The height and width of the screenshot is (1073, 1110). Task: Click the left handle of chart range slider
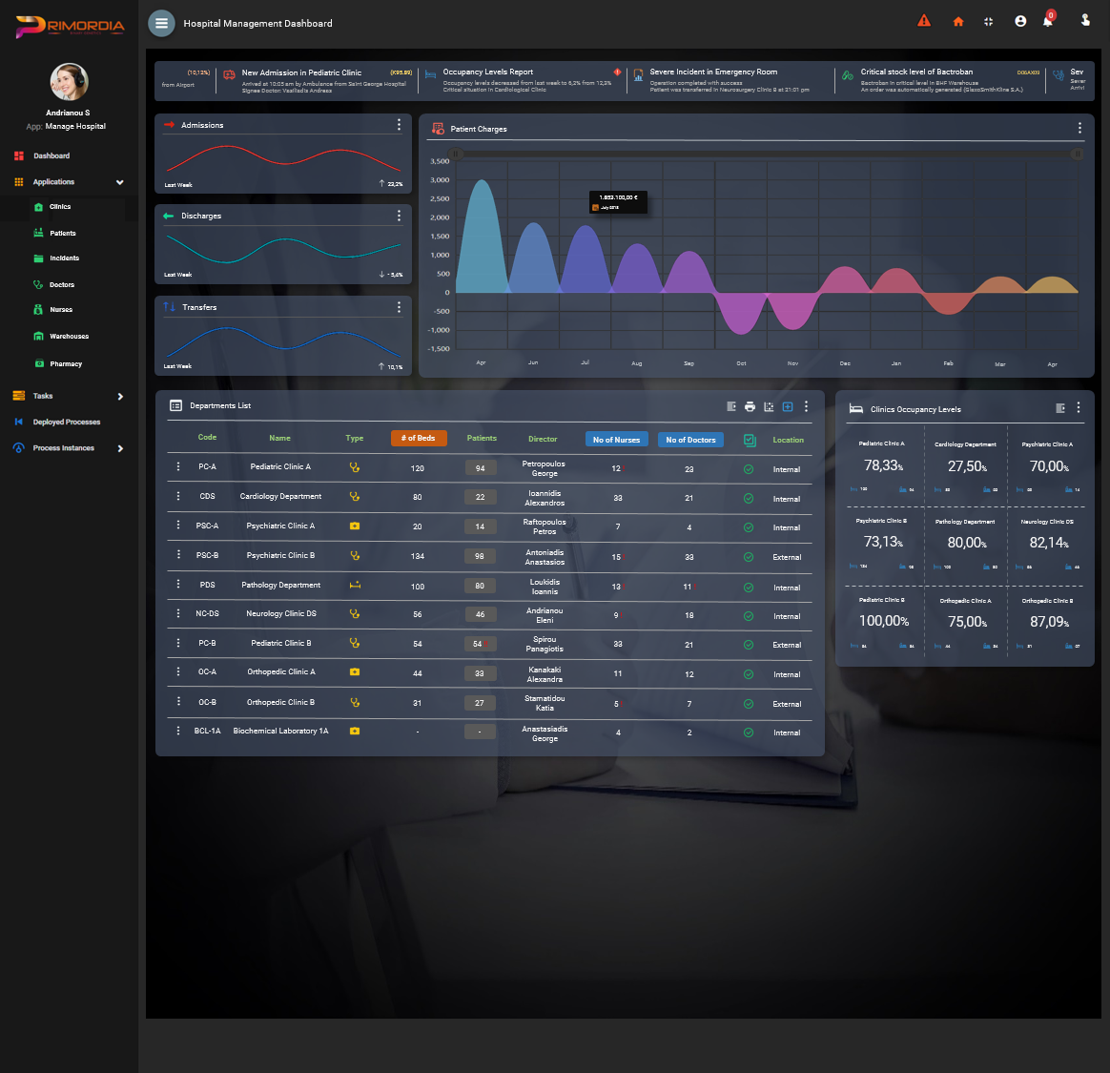tap(456, 154)
